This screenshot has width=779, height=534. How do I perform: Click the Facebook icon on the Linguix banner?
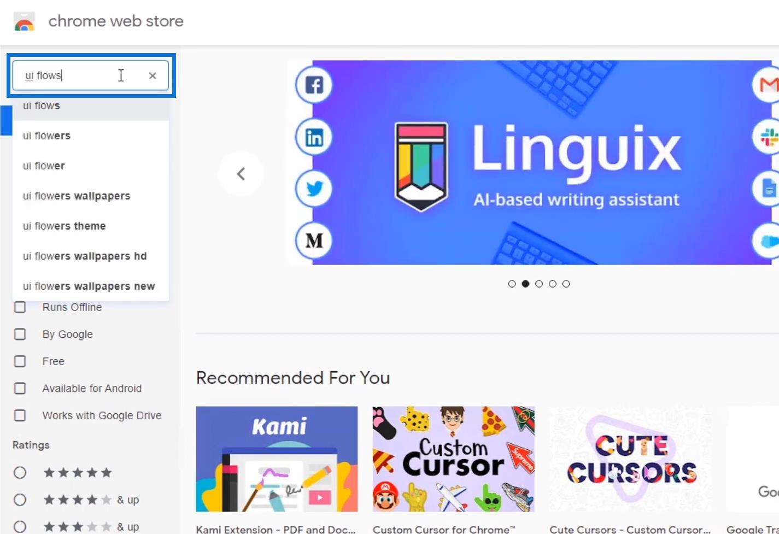[314, 85]
